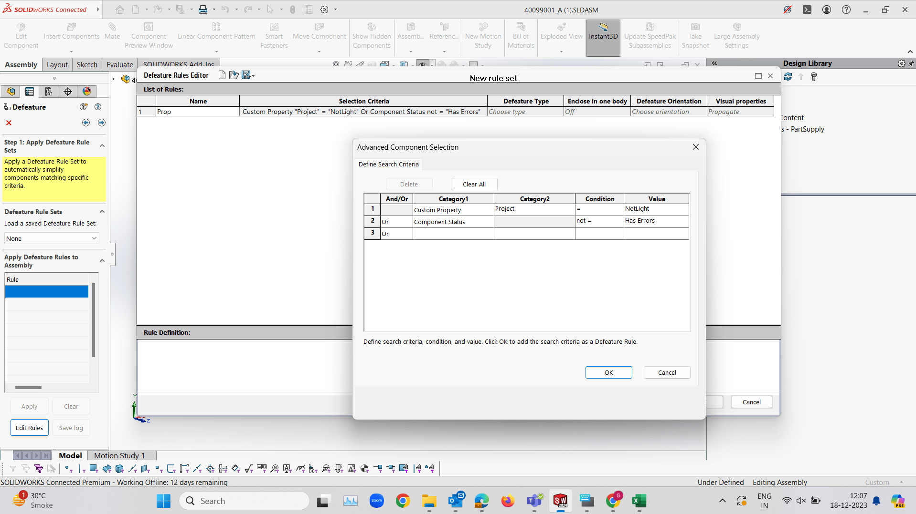Click the red X to cancel Defeature
This screenshot has height=514, width=916.
pyautogui.click(x=9, y=123)
